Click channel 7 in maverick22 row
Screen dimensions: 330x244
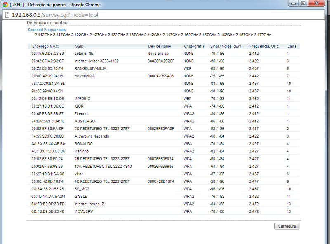pos(288,76)
